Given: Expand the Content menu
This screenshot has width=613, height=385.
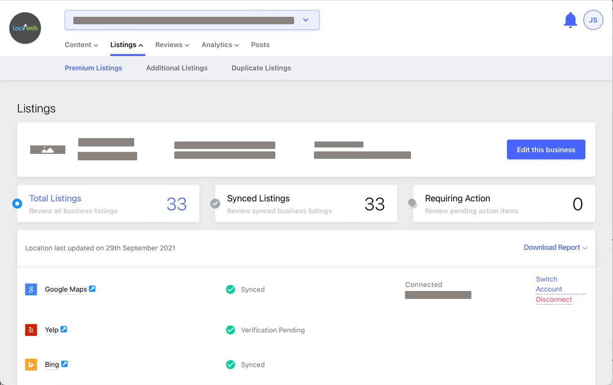Looking at the screenshot, I should tap(81, 45).
